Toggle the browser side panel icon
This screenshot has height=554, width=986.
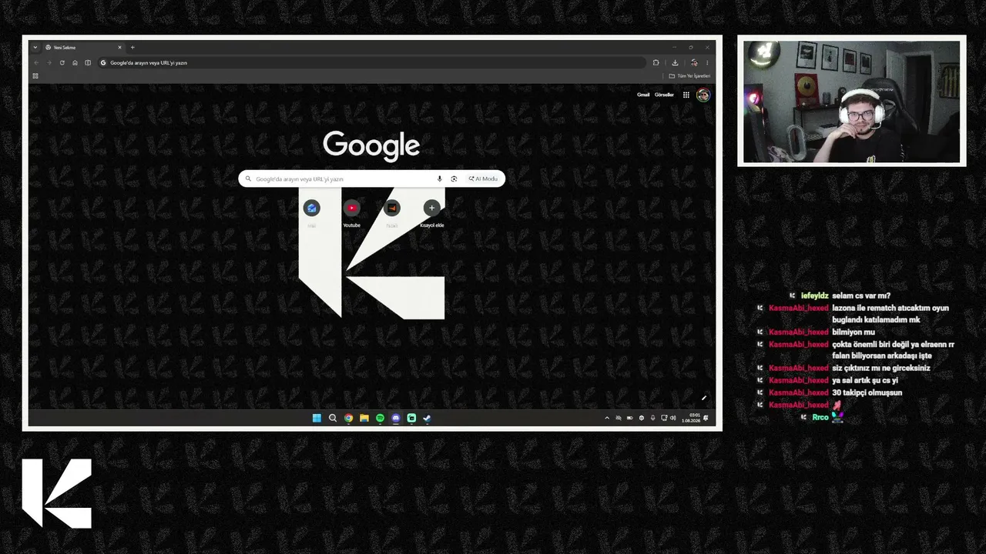(x=88, y=63)
